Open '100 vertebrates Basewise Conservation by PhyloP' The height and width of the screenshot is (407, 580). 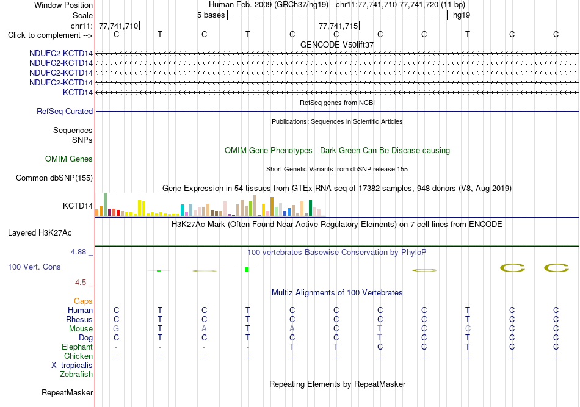click(x=337, y=253)
